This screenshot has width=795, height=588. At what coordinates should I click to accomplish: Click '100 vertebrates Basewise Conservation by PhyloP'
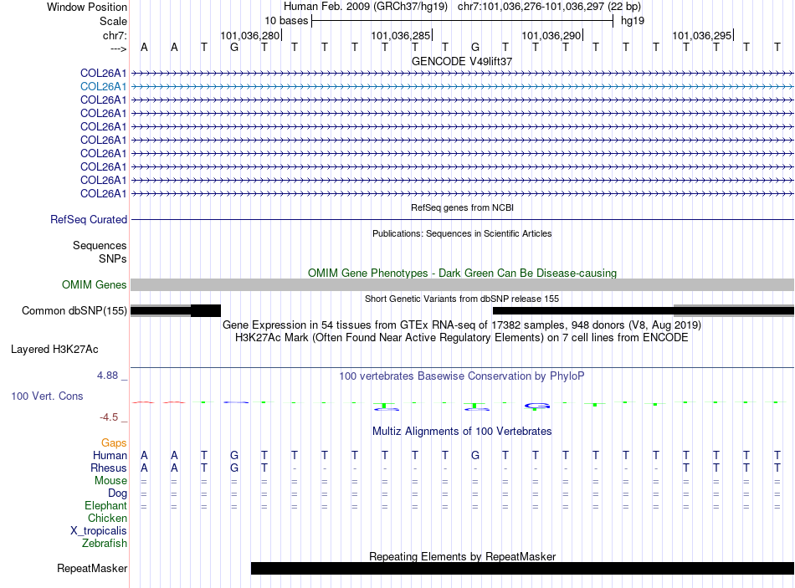[462, 376]
